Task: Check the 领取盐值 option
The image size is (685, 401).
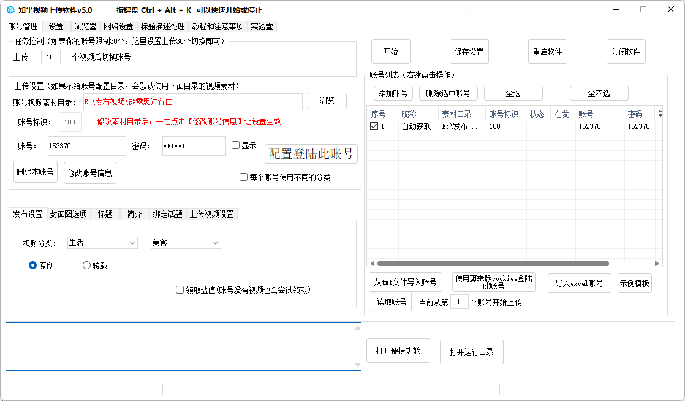Action: coord(180,289)
